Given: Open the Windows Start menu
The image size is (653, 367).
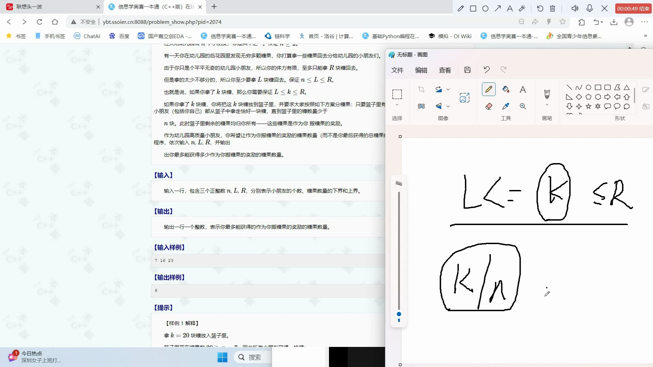Looking at the screenshot, I should [x=222, y=357].
